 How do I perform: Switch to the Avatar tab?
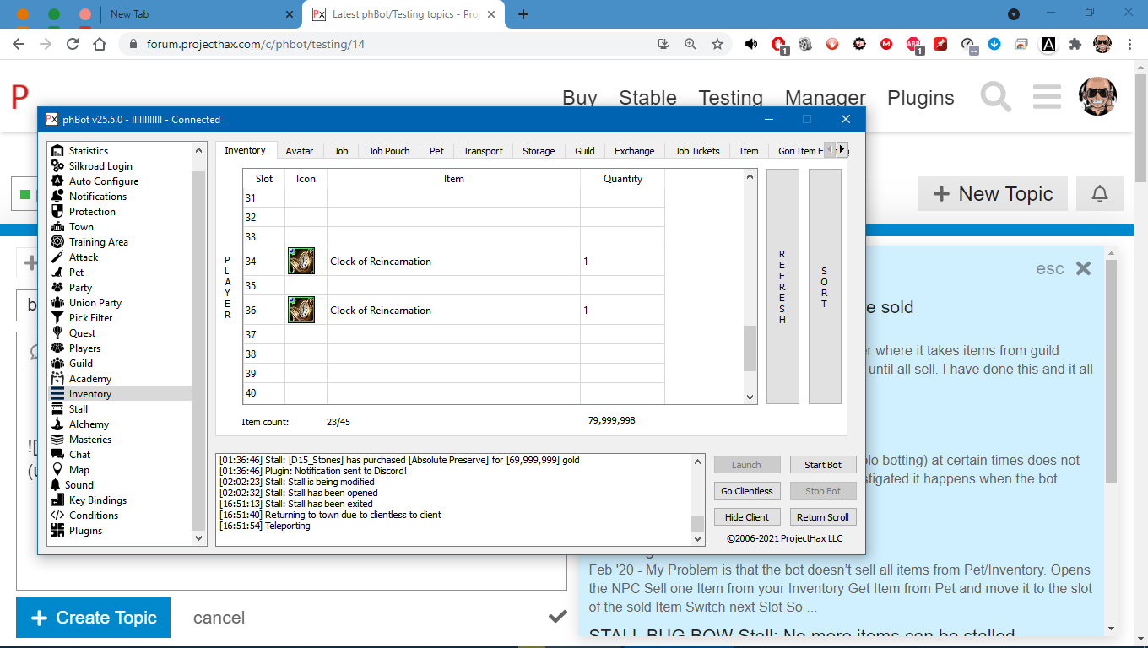[x=299, y=151]
